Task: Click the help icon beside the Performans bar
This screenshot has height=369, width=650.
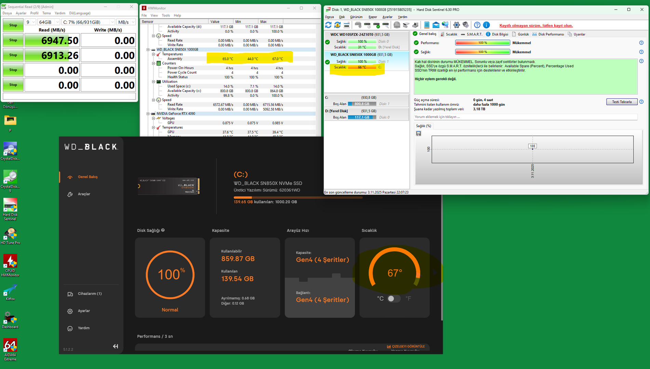Action: tap(641, 43)
